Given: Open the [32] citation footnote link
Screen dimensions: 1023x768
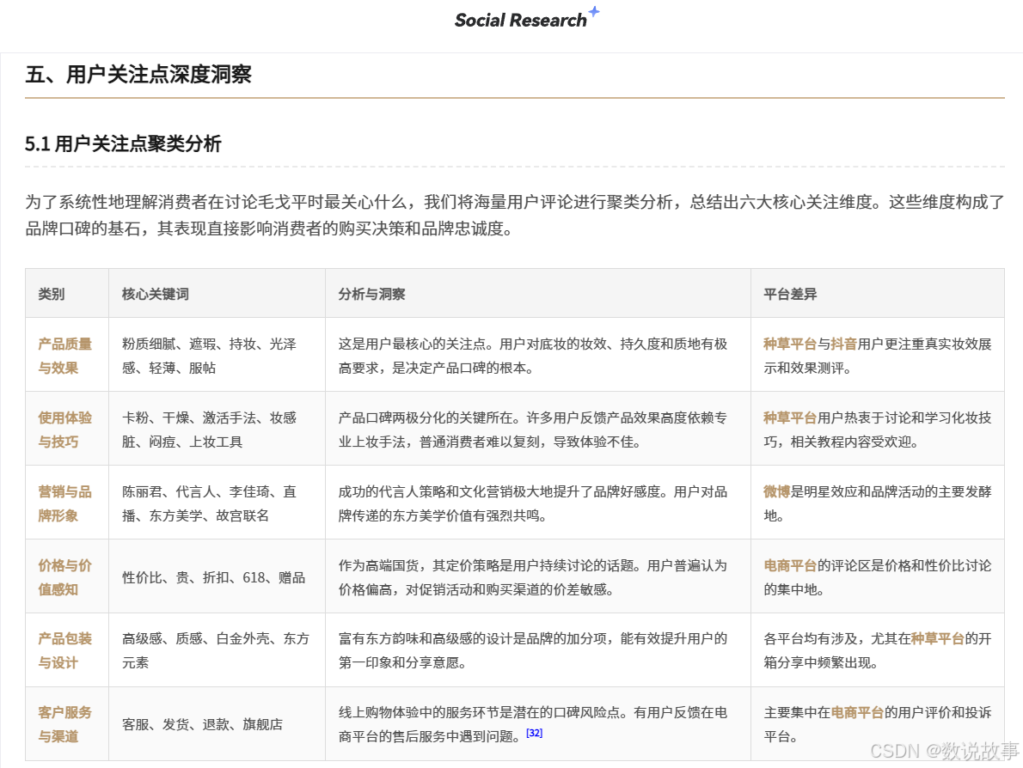Looking at the screenshot, I should [x=535, y=733].
